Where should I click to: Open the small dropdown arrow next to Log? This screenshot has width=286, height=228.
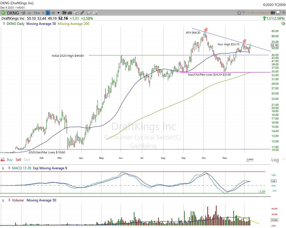coord(283,159)
